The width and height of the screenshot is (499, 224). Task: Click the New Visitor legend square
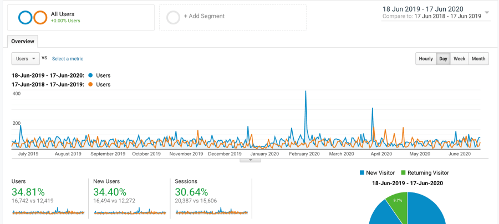(x=363, y=173)
